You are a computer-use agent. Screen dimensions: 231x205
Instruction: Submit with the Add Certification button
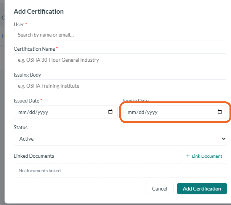pos(202,189)
